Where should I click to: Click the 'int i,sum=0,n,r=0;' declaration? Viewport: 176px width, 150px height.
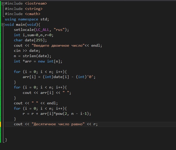tap(34, 35)
